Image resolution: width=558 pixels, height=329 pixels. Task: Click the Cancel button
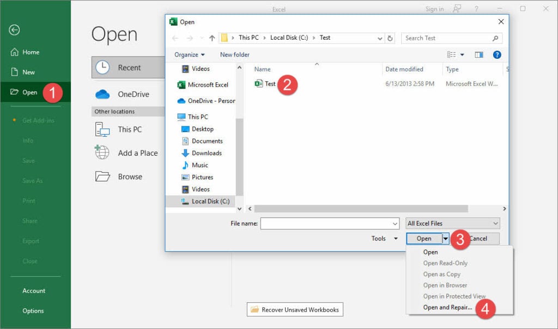point(480,238)
